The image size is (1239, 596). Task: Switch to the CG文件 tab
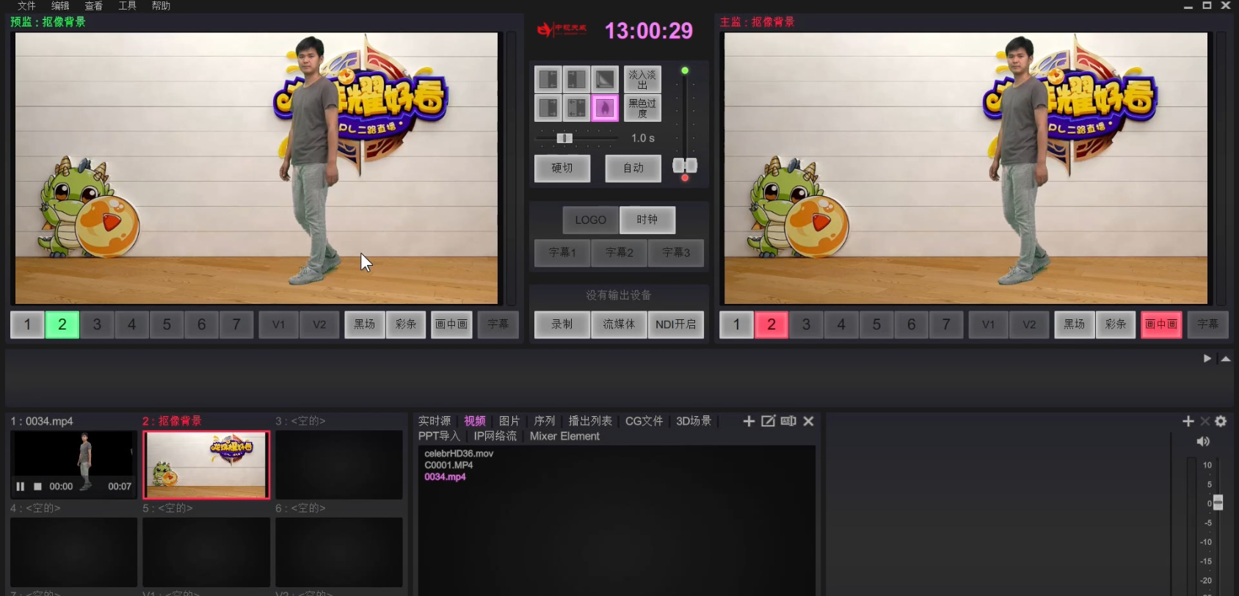tap(644, 421)
